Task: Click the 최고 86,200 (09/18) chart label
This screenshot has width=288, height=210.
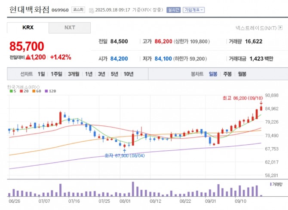Action: [242, 98]
